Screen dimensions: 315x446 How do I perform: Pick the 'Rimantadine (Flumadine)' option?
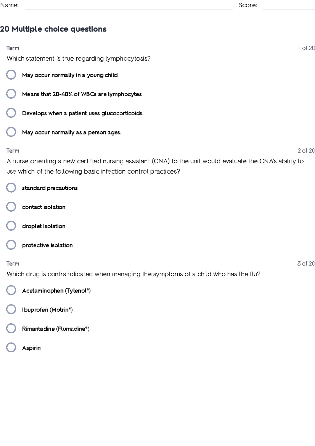pyautogui.click(x=11, y=328)
